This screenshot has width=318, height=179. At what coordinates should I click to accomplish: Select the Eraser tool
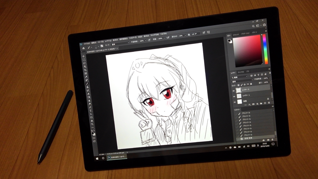click(88, 94)
